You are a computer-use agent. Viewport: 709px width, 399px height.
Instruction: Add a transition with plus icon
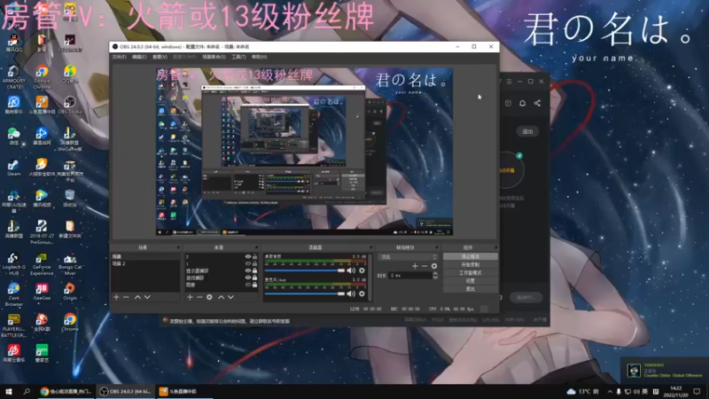415,266
